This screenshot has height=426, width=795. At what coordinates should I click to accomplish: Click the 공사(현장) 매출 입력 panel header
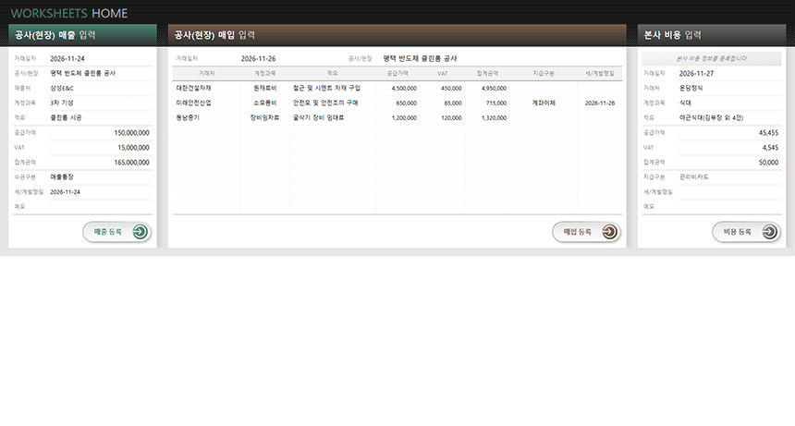tap(82, 35)
